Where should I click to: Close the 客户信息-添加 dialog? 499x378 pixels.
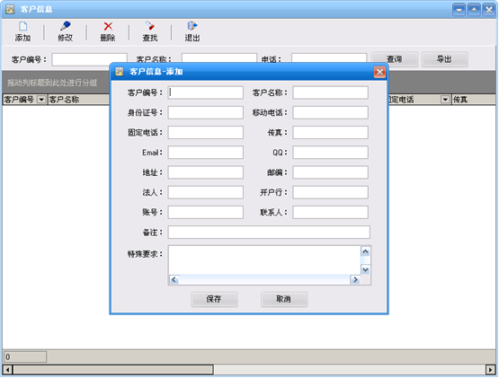tap(379, 72)
